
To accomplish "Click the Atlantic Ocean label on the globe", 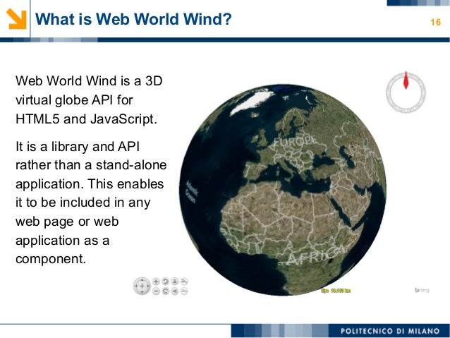I will (191, 192).
